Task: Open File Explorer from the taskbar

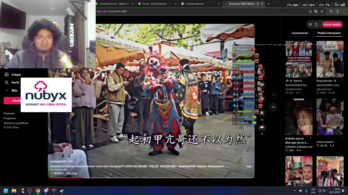Action: pos(14,191)
